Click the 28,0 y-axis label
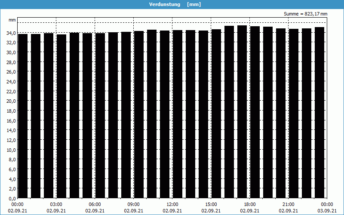 click(11, 62)
